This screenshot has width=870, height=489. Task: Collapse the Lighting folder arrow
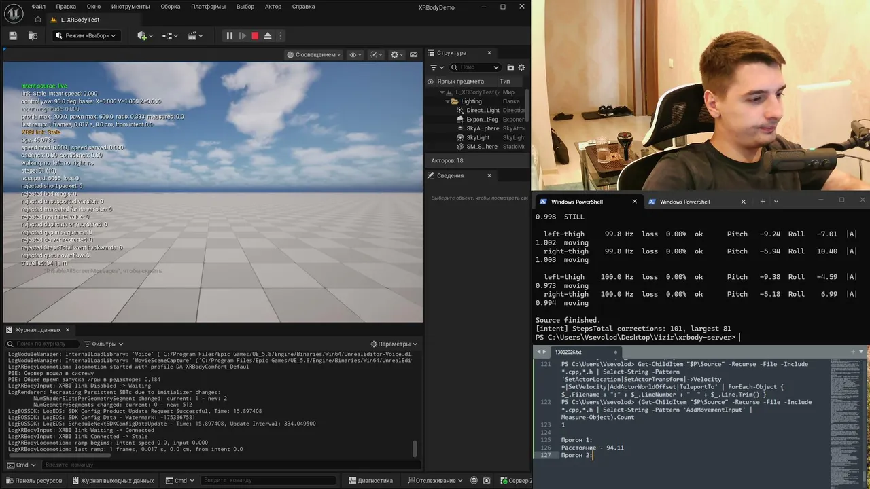tap(448, 101)
